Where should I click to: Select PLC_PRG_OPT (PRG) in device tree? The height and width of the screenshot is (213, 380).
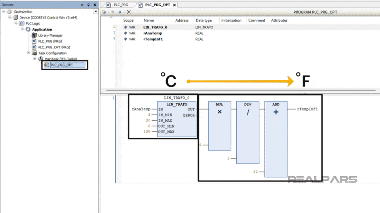click(x=54, y=47)
